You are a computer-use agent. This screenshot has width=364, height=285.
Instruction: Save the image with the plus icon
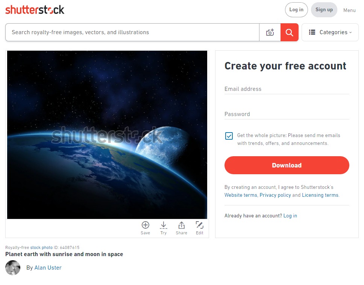click(145, 228)
